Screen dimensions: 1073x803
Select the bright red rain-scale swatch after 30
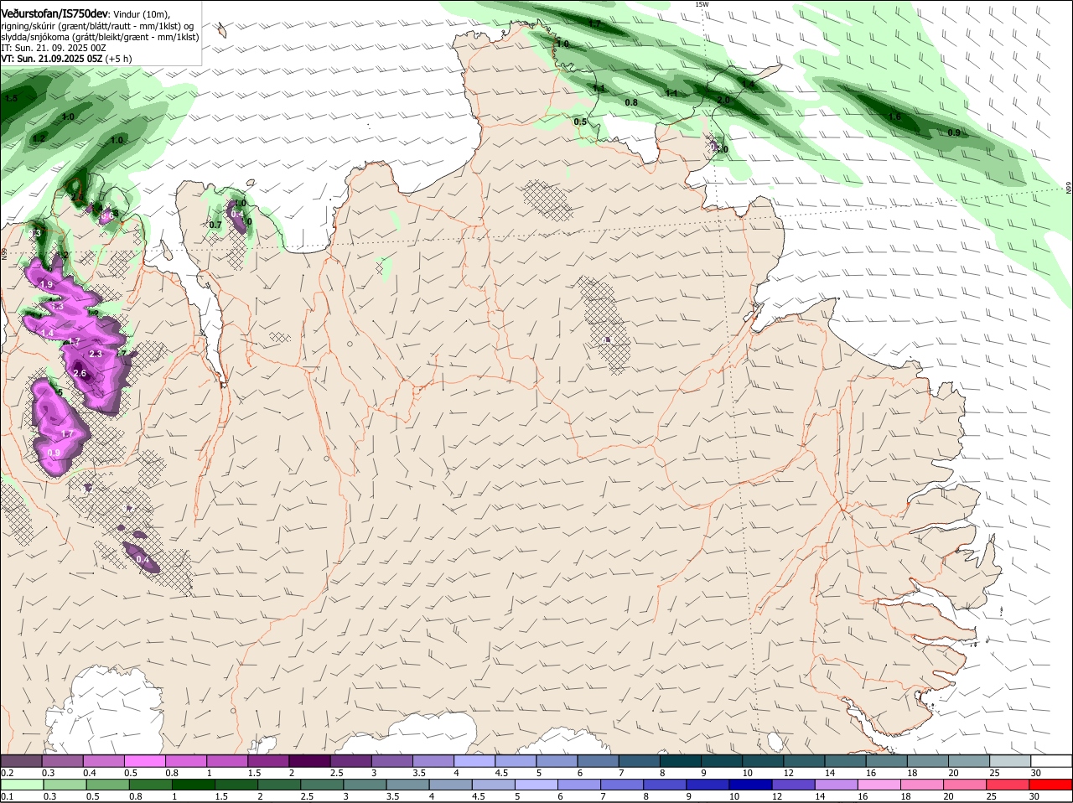[1052, 784]
